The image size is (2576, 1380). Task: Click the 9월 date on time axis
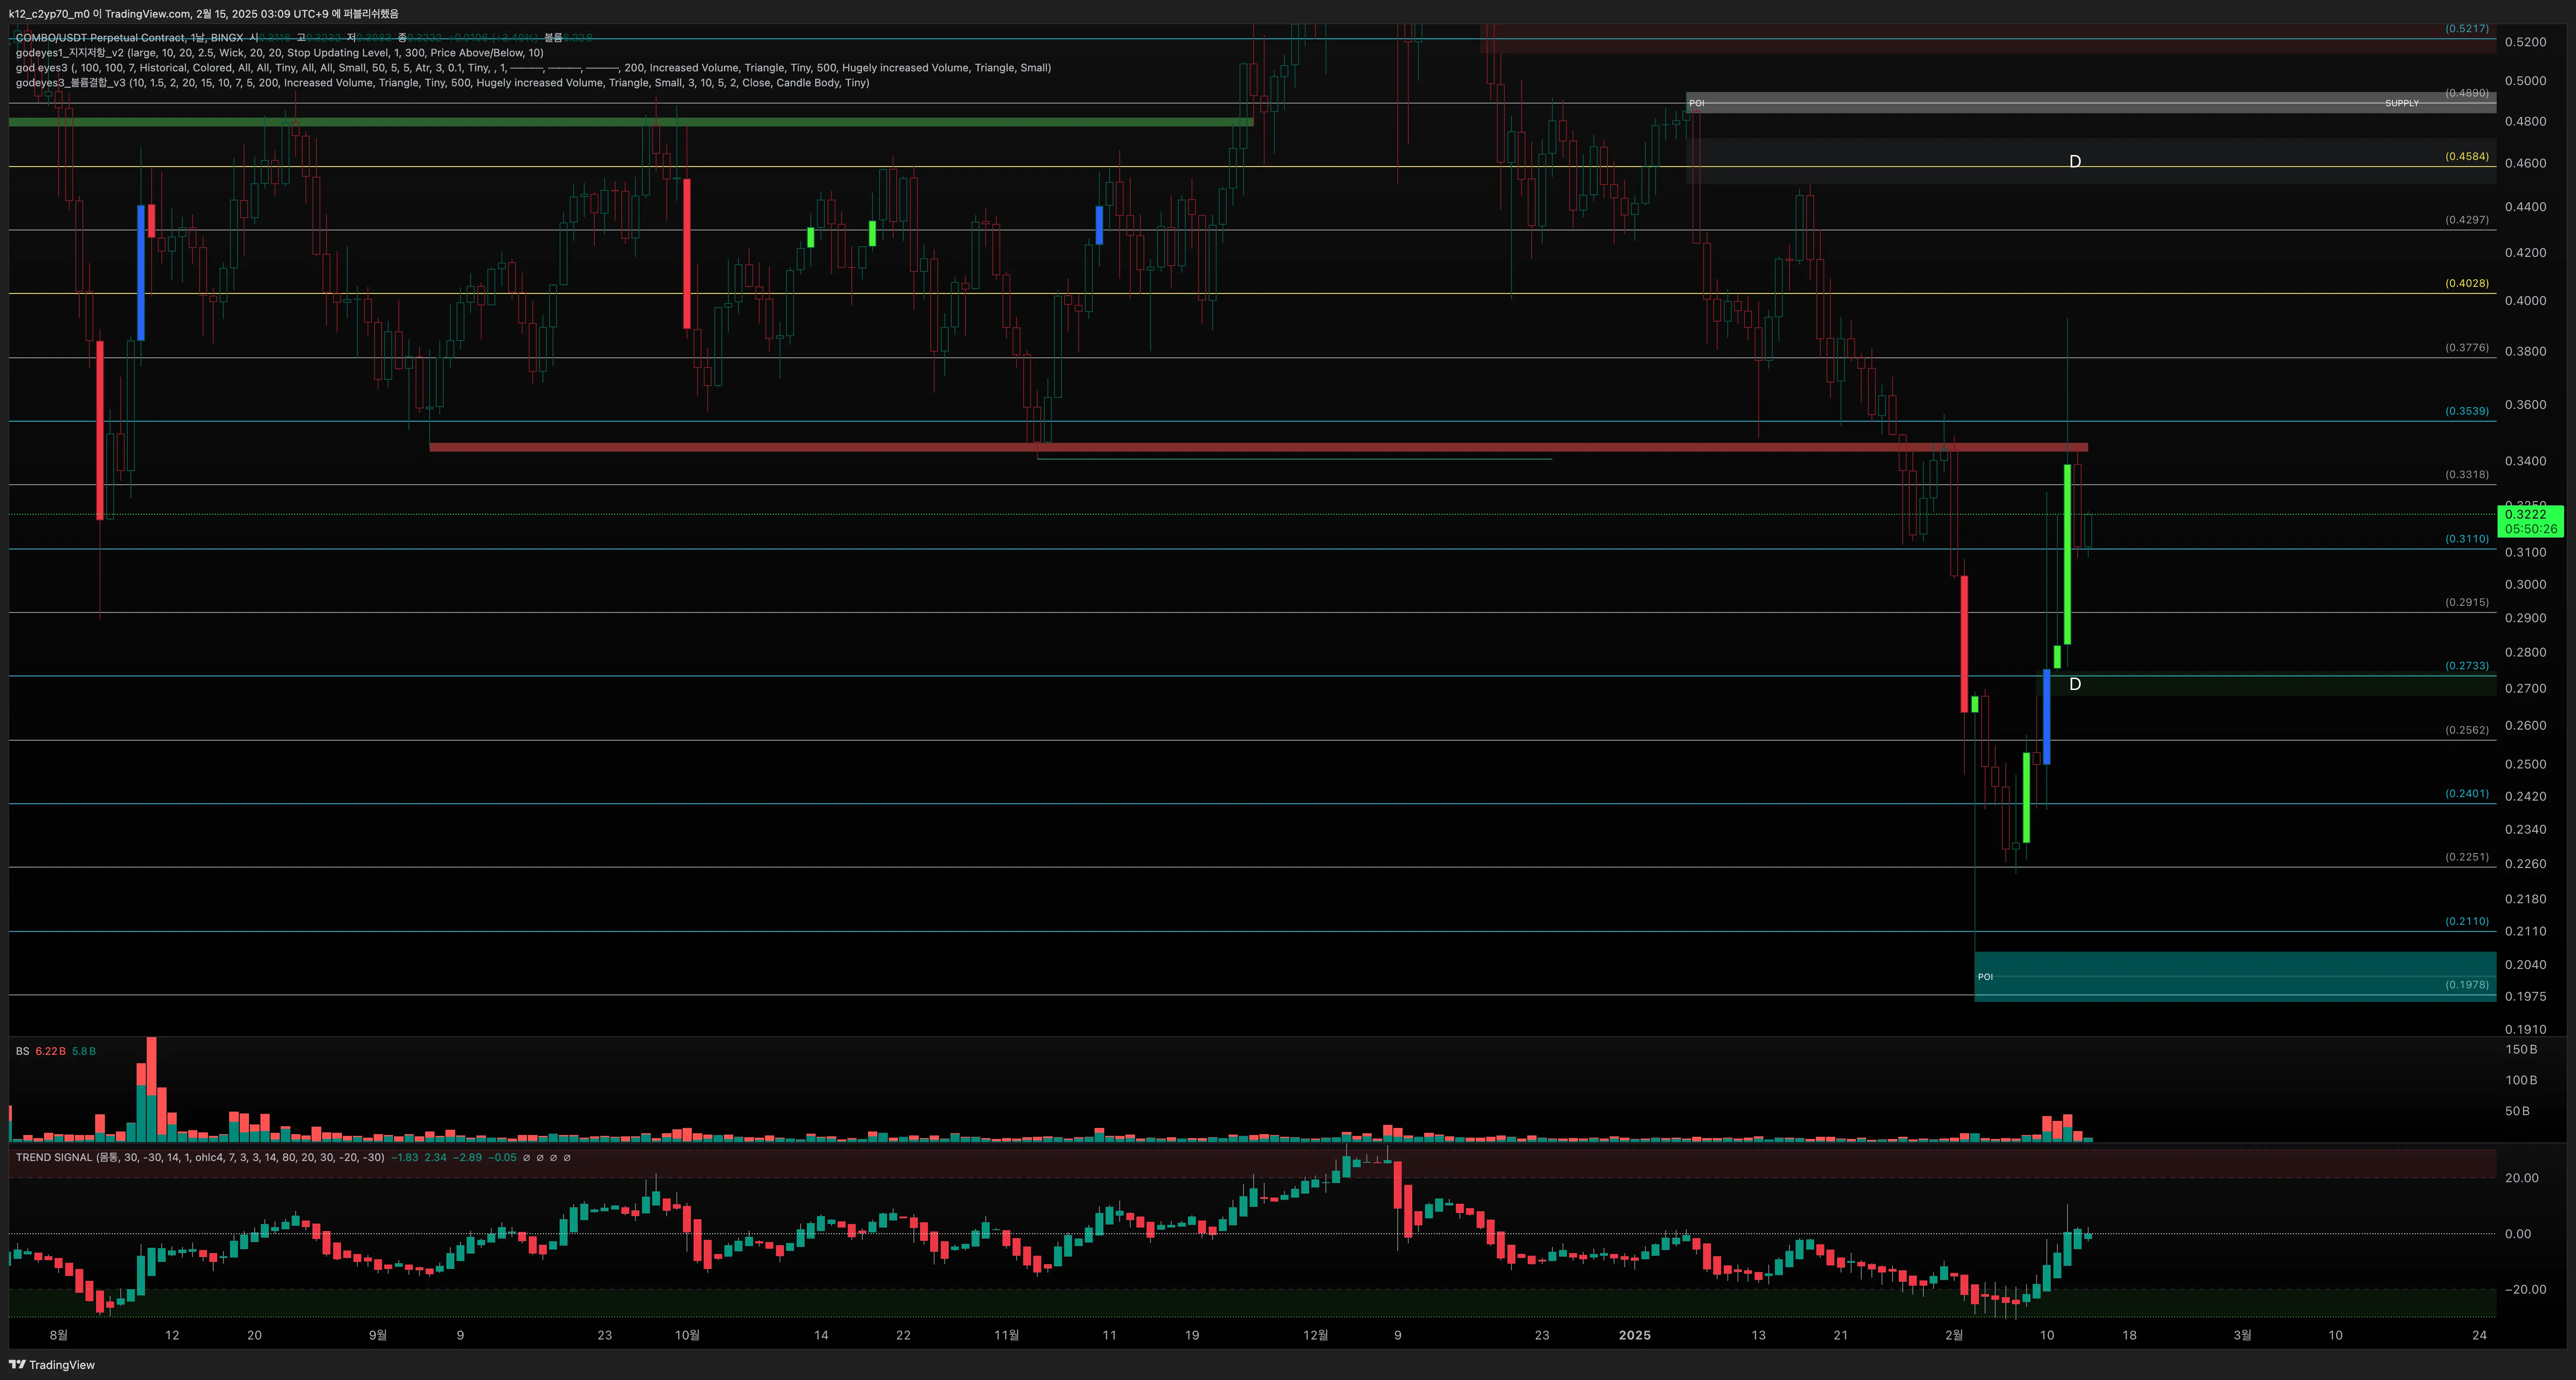(377, 1335)
